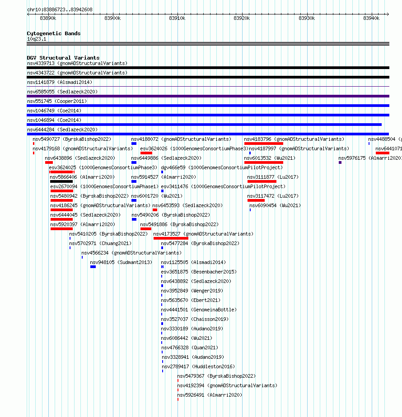402x417 pixels.
Task: Click the nsv4339713 gnomADStructuralVariants label
Action: 77,63
